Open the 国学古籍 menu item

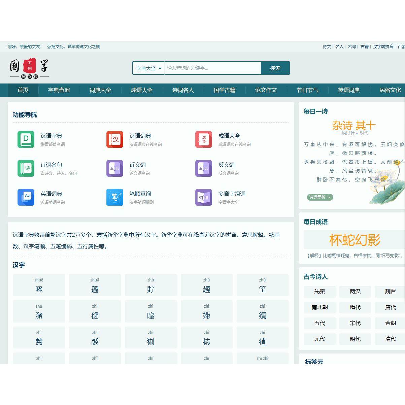tap(225, 90)
